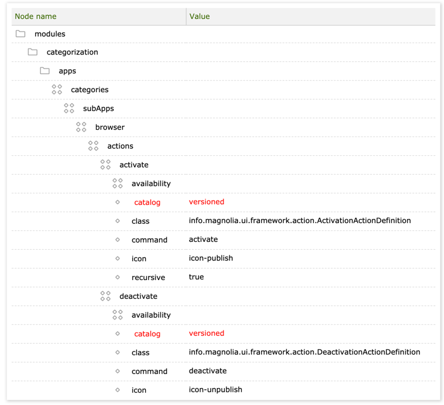This screenshot has height=405, width=444.
Task: Click the property icon beside icon-publish row
Action: tap(117, 258)
